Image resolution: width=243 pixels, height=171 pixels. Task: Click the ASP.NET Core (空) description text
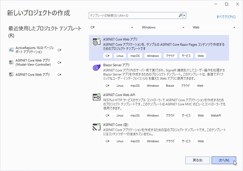tap(165, 132)
